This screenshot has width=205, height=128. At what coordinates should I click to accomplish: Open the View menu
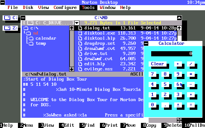point(44,8)
